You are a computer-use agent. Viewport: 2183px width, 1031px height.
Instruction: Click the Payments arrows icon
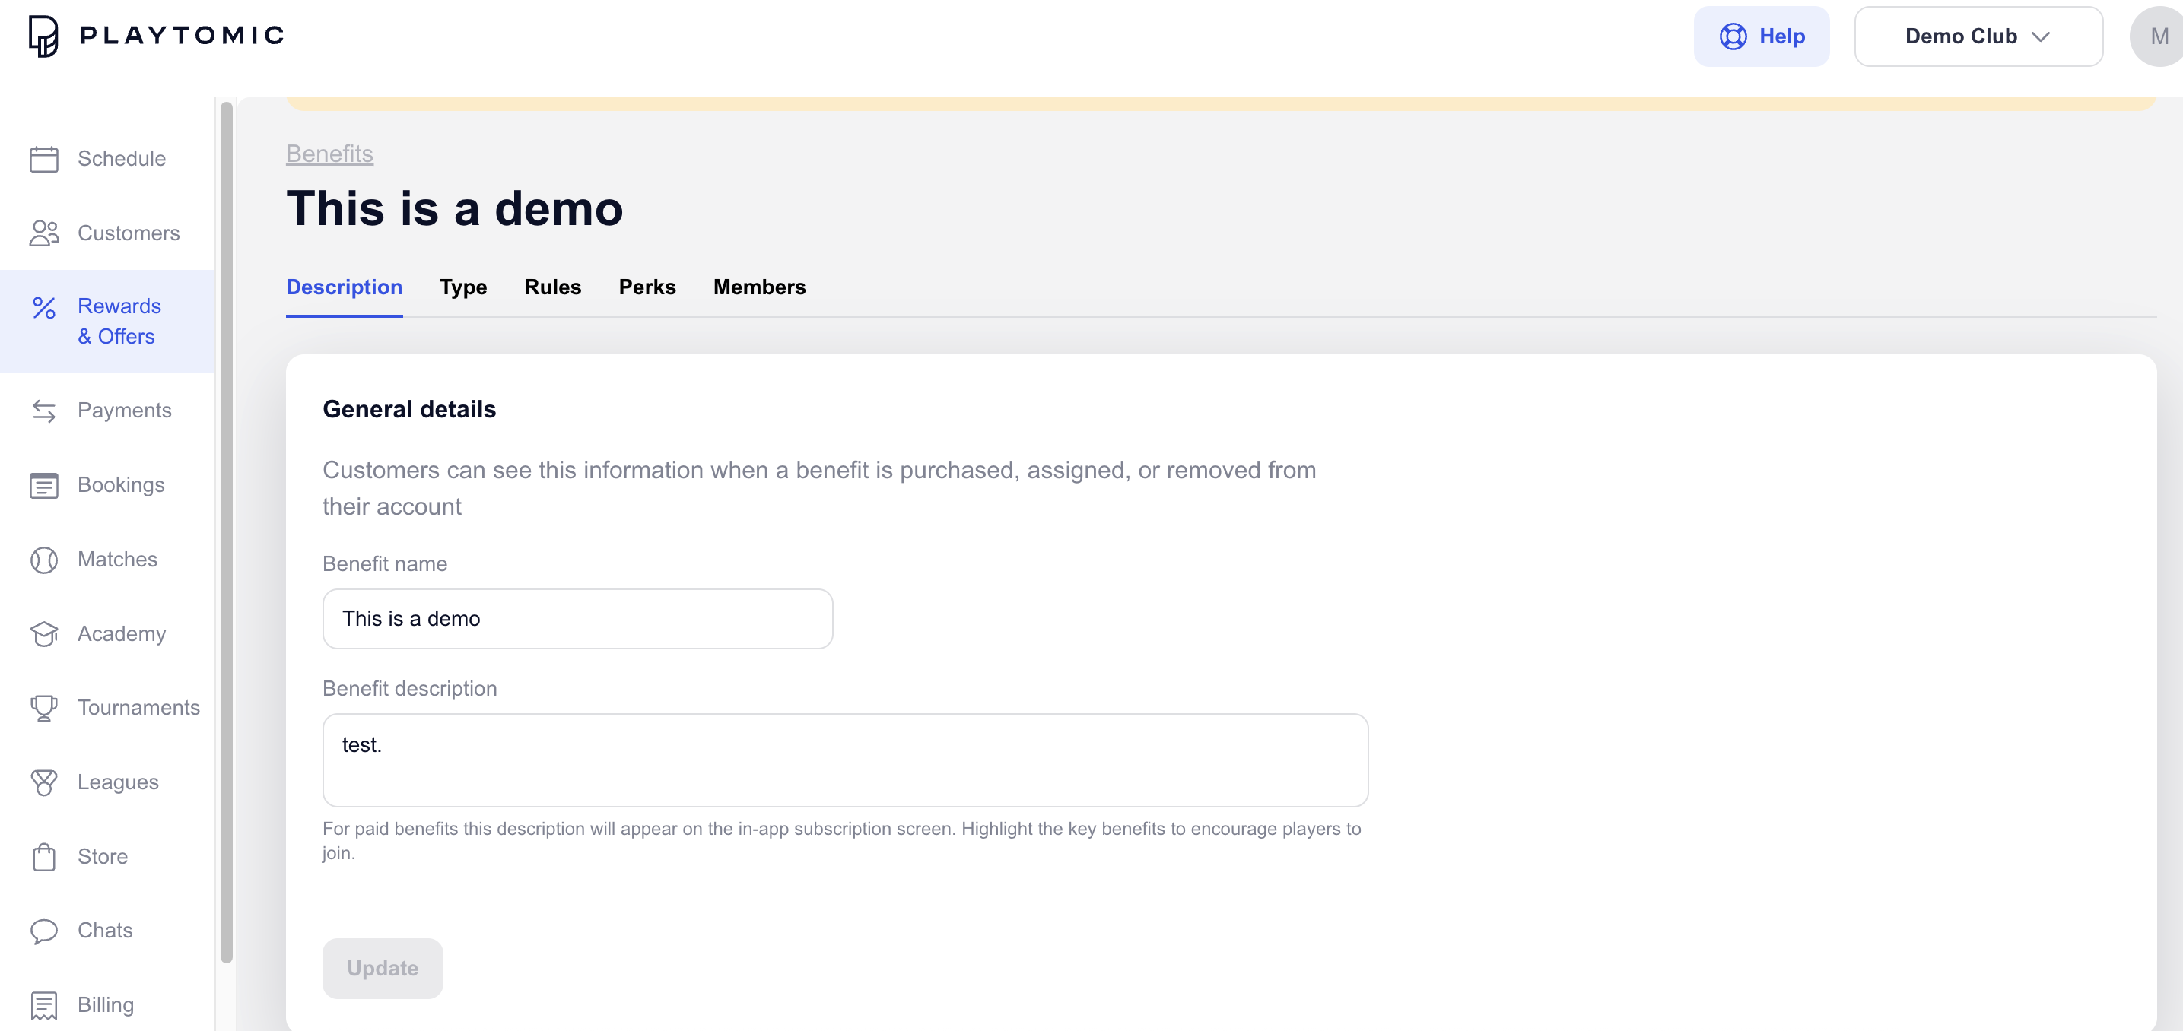coord(43,411)
